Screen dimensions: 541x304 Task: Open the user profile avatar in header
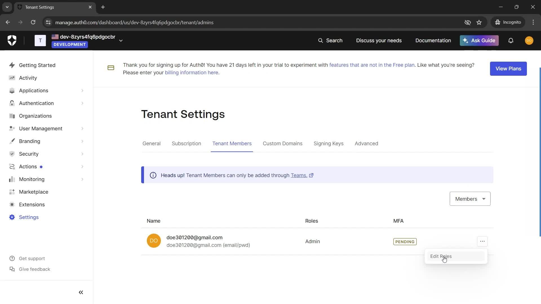click(x=529, y=41)
